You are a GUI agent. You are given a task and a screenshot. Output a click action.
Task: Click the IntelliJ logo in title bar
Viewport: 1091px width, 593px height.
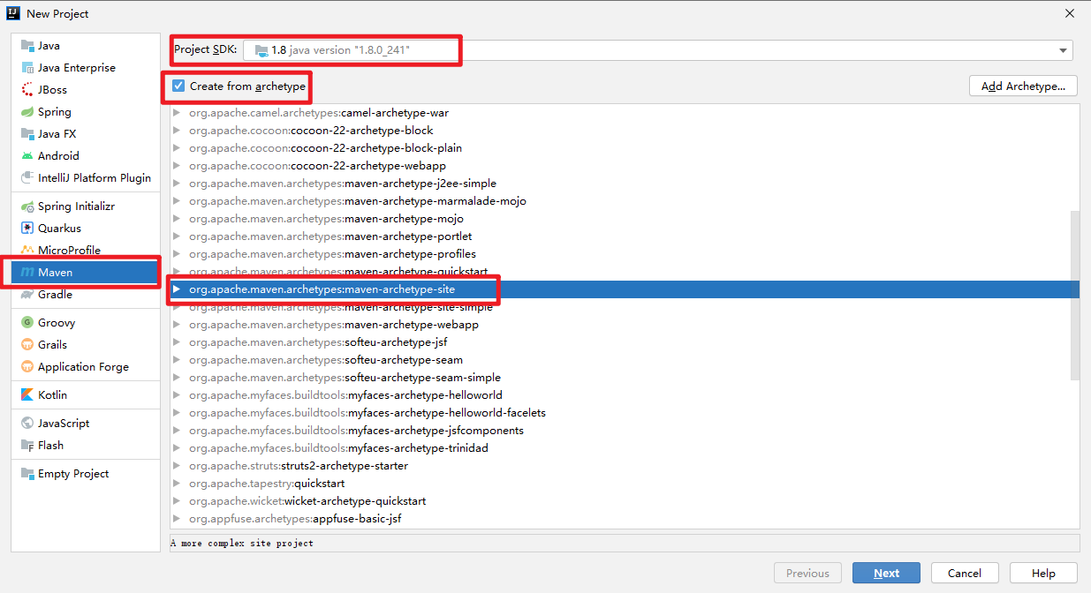[x=13, y=13]
